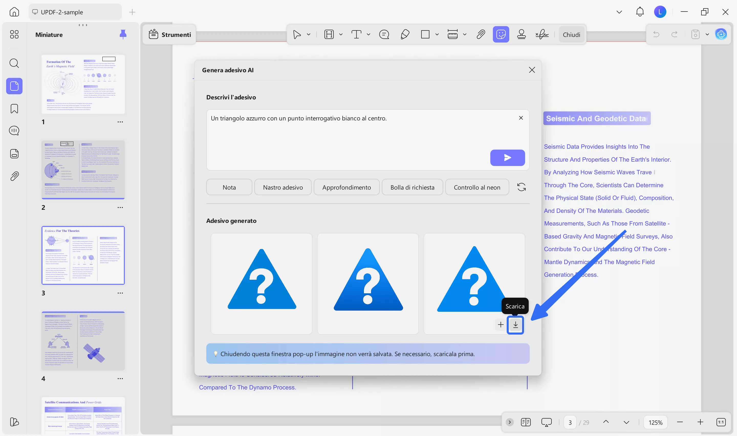Open the signature tool
The height and width of the screenshot is (436, 737).
[542, 35]
